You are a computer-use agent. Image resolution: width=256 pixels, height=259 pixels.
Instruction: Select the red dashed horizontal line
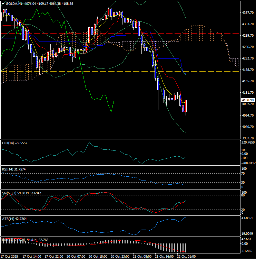(69, 34)
